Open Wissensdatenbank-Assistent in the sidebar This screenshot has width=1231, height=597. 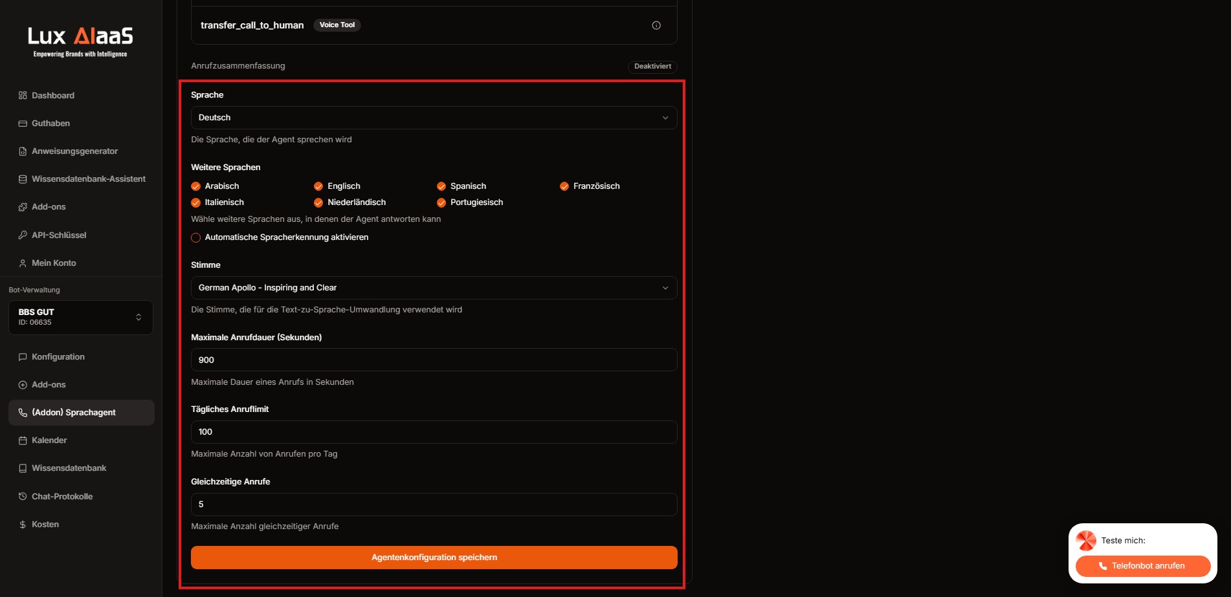(81, 179)
